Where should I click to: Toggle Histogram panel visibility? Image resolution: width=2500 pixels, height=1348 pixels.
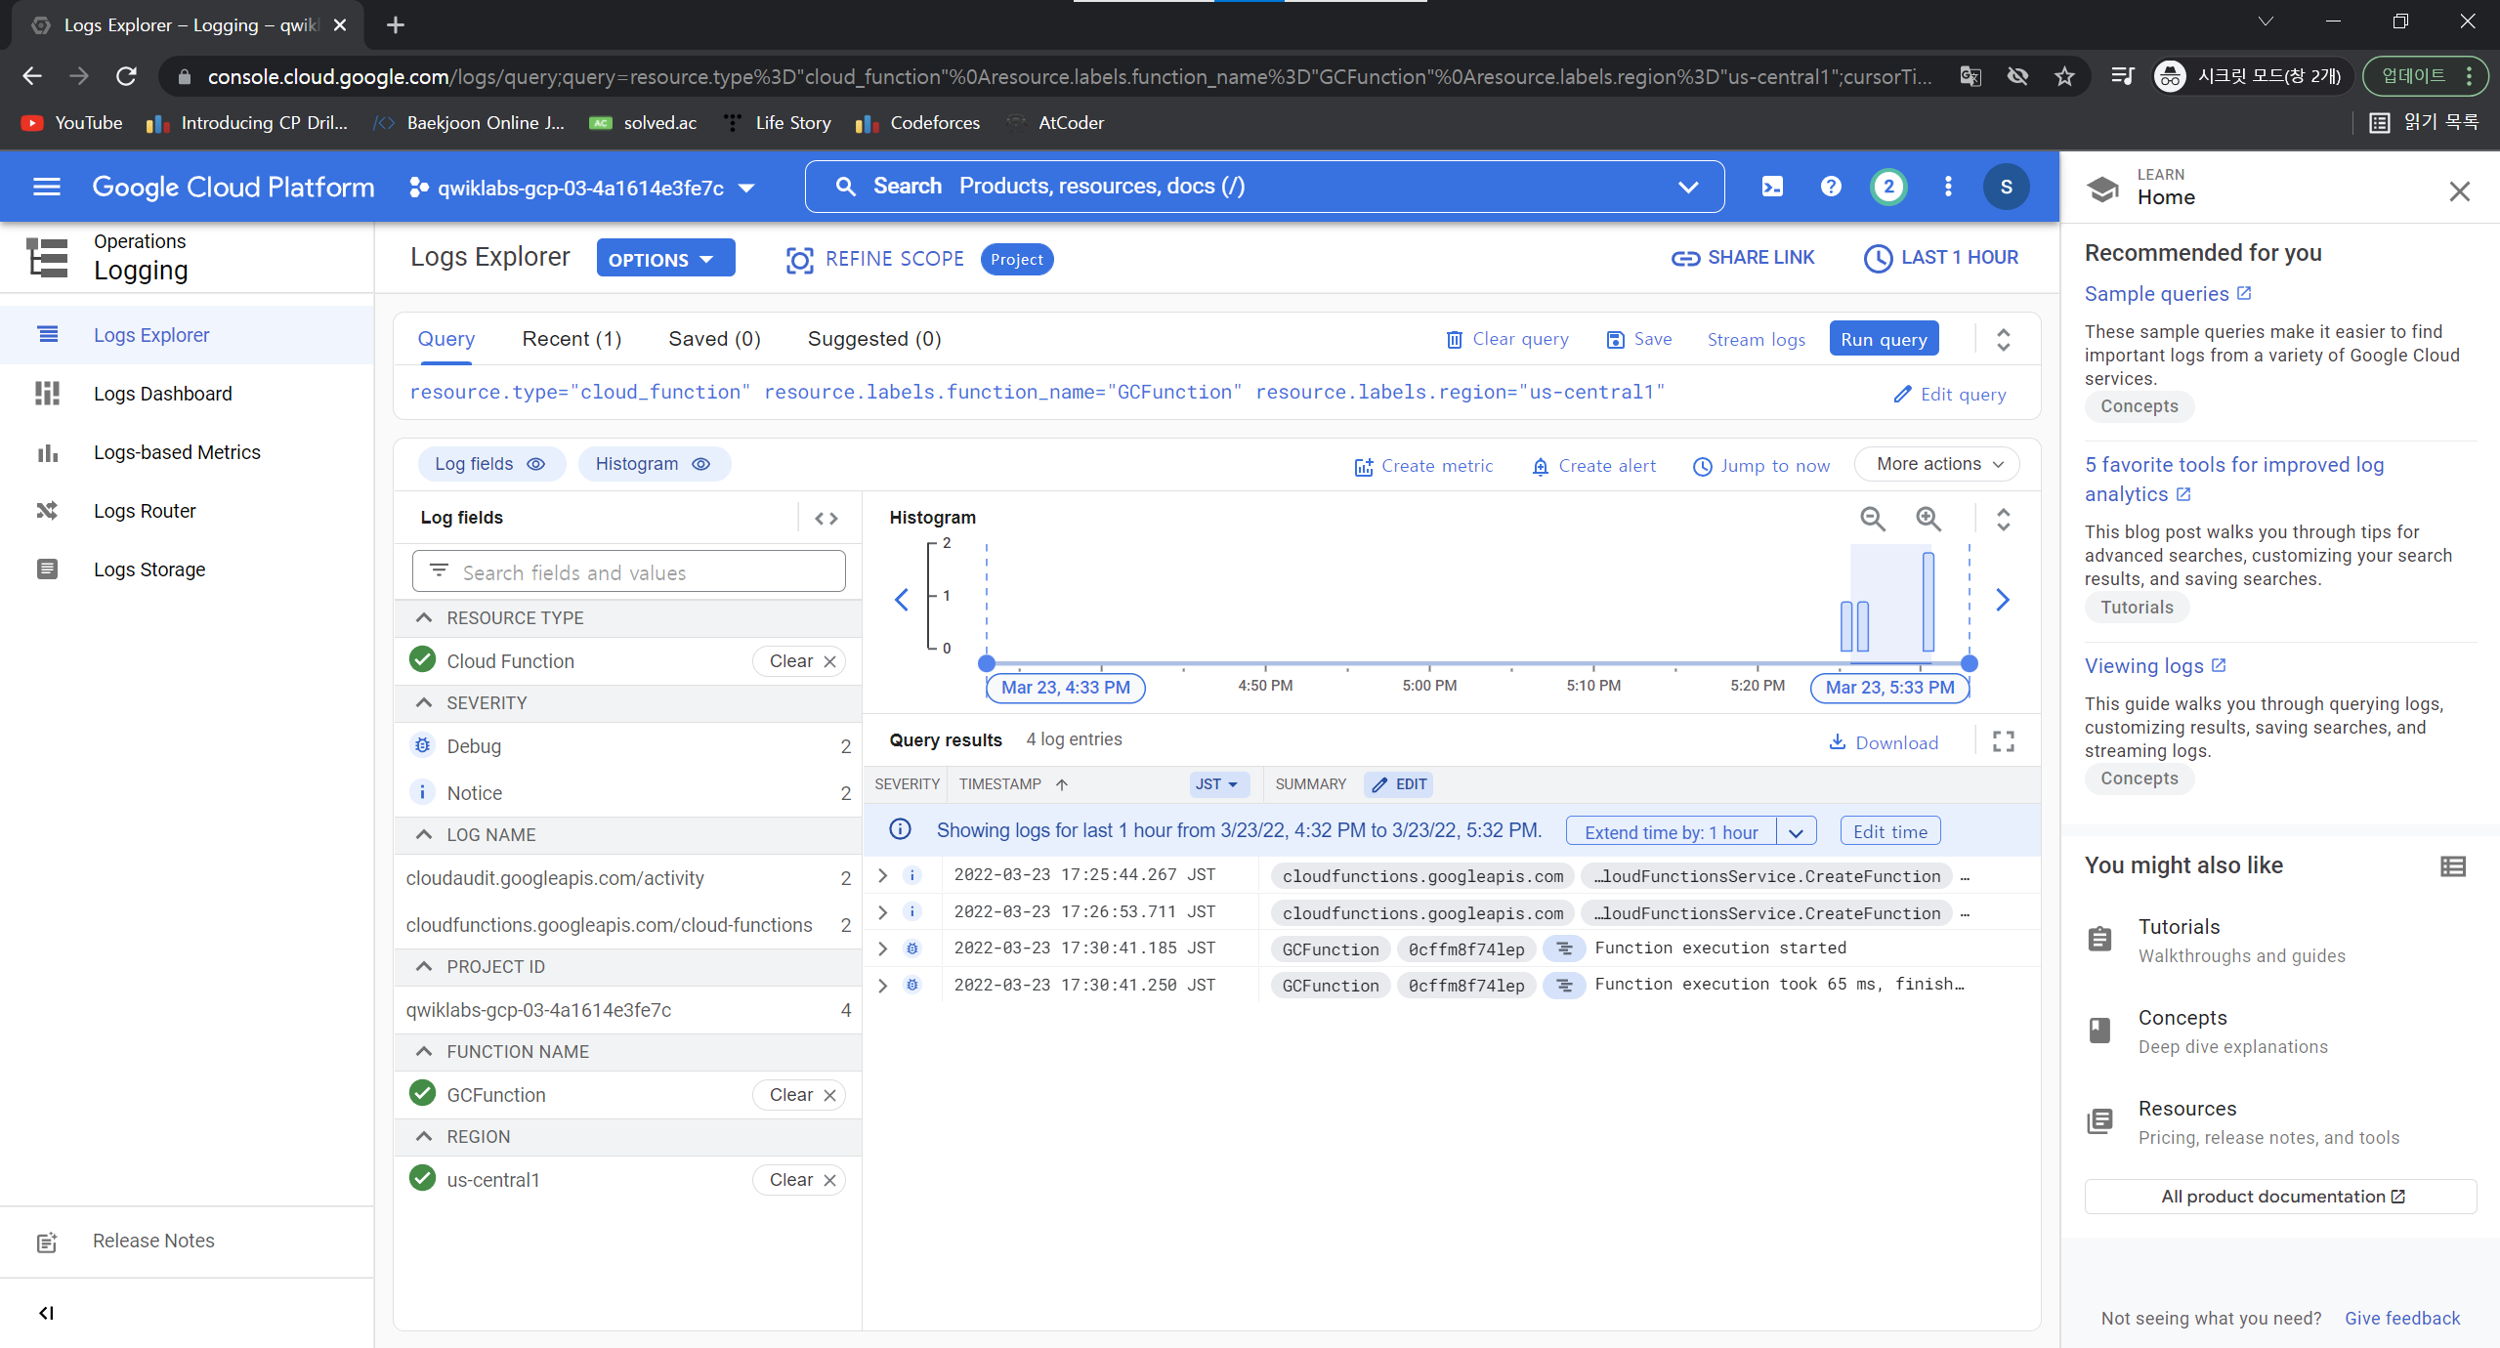653,464
